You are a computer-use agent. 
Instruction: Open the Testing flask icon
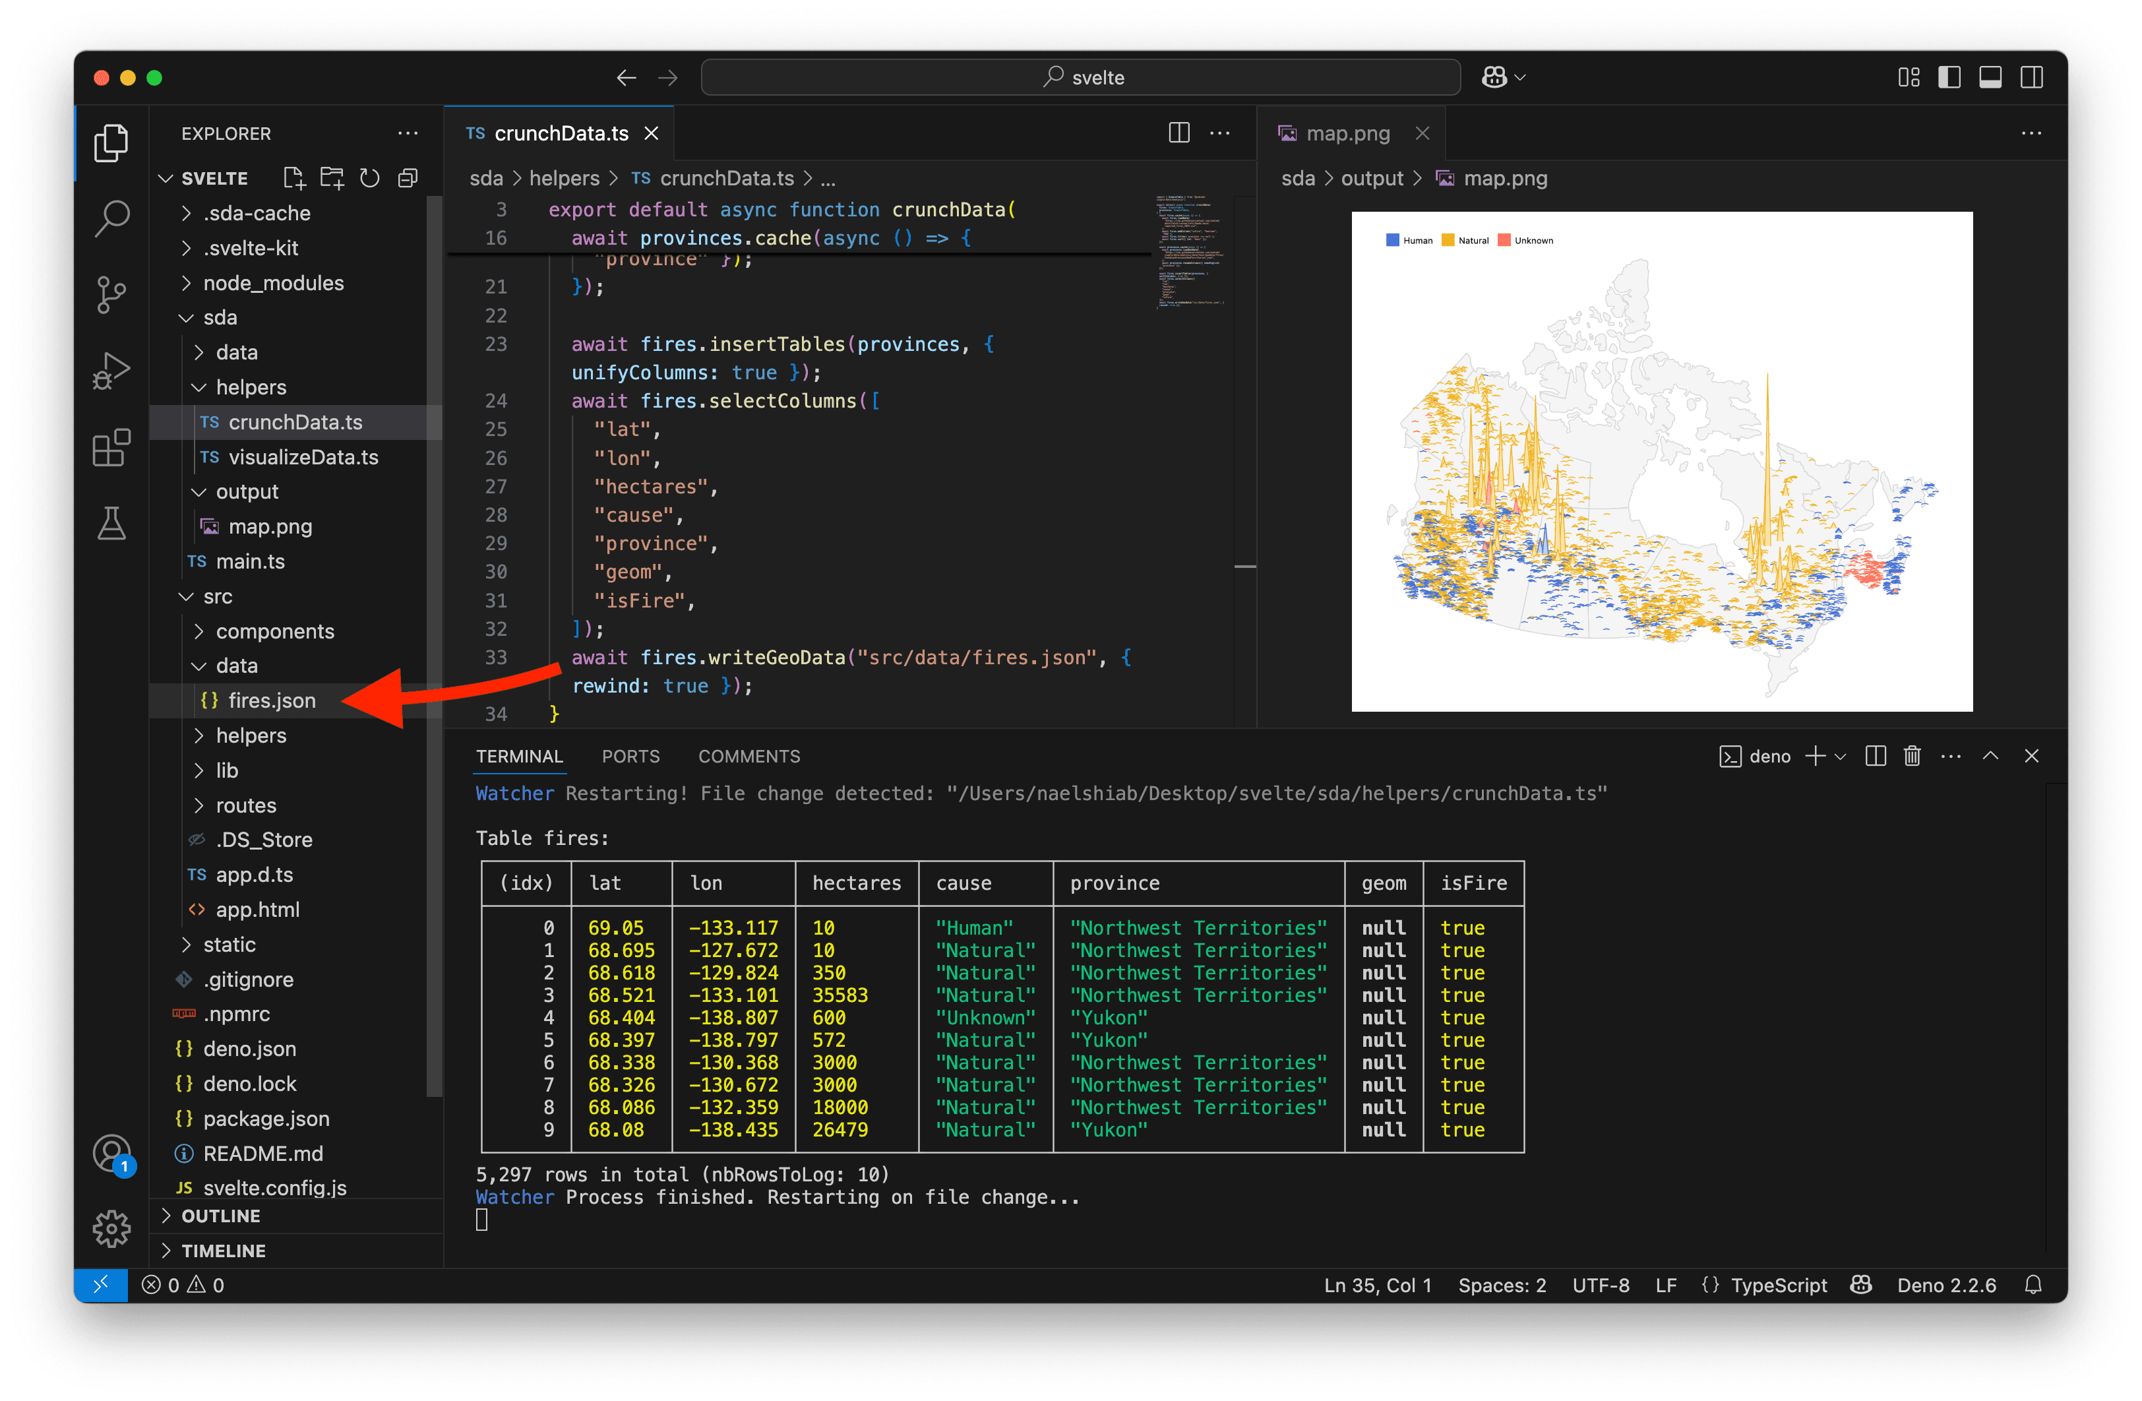[111, 523]
